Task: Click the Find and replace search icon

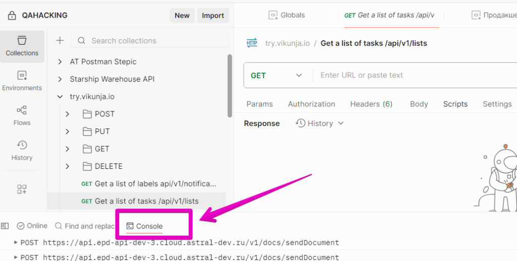Action: click(59, 226)
